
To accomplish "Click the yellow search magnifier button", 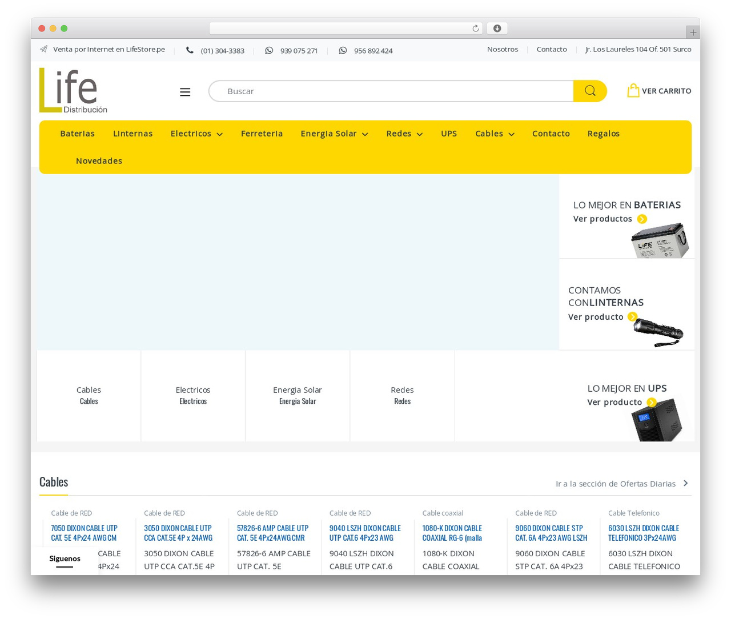I will (x=590, y=91).
